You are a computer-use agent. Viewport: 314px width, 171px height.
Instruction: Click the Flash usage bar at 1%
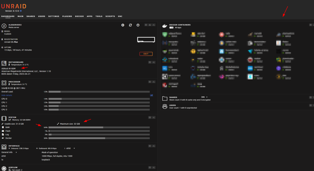coord(99,131)
